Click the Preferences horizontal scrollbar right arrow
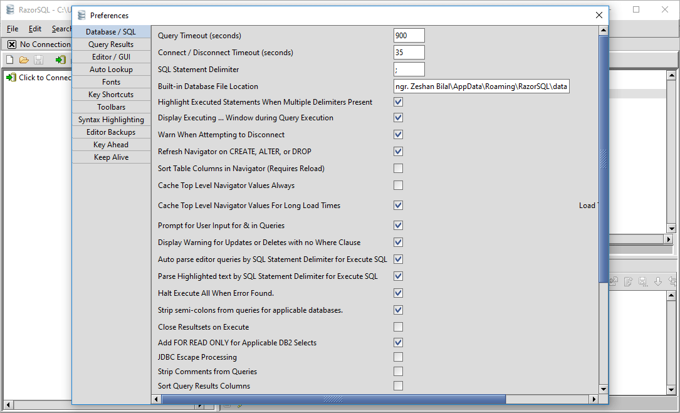The image size is (680, 413). click(x=594, y=399)
